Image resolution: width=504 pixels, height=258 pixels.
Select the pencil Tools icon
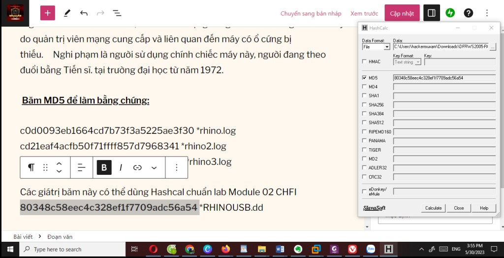point(67,13)
